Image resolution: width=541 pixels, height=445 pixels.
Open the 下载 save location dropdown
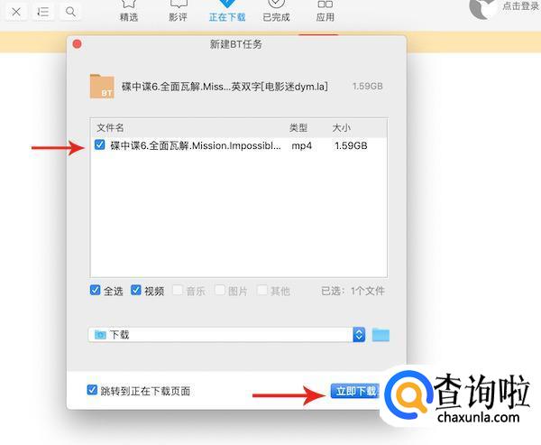click(x=226, y=335)
